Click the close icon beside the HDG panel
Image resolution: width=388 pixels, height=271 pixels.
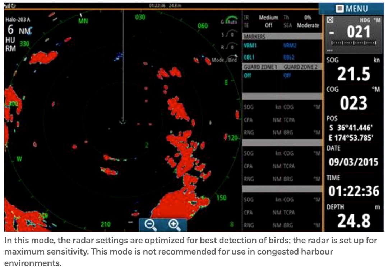point(329,20)
